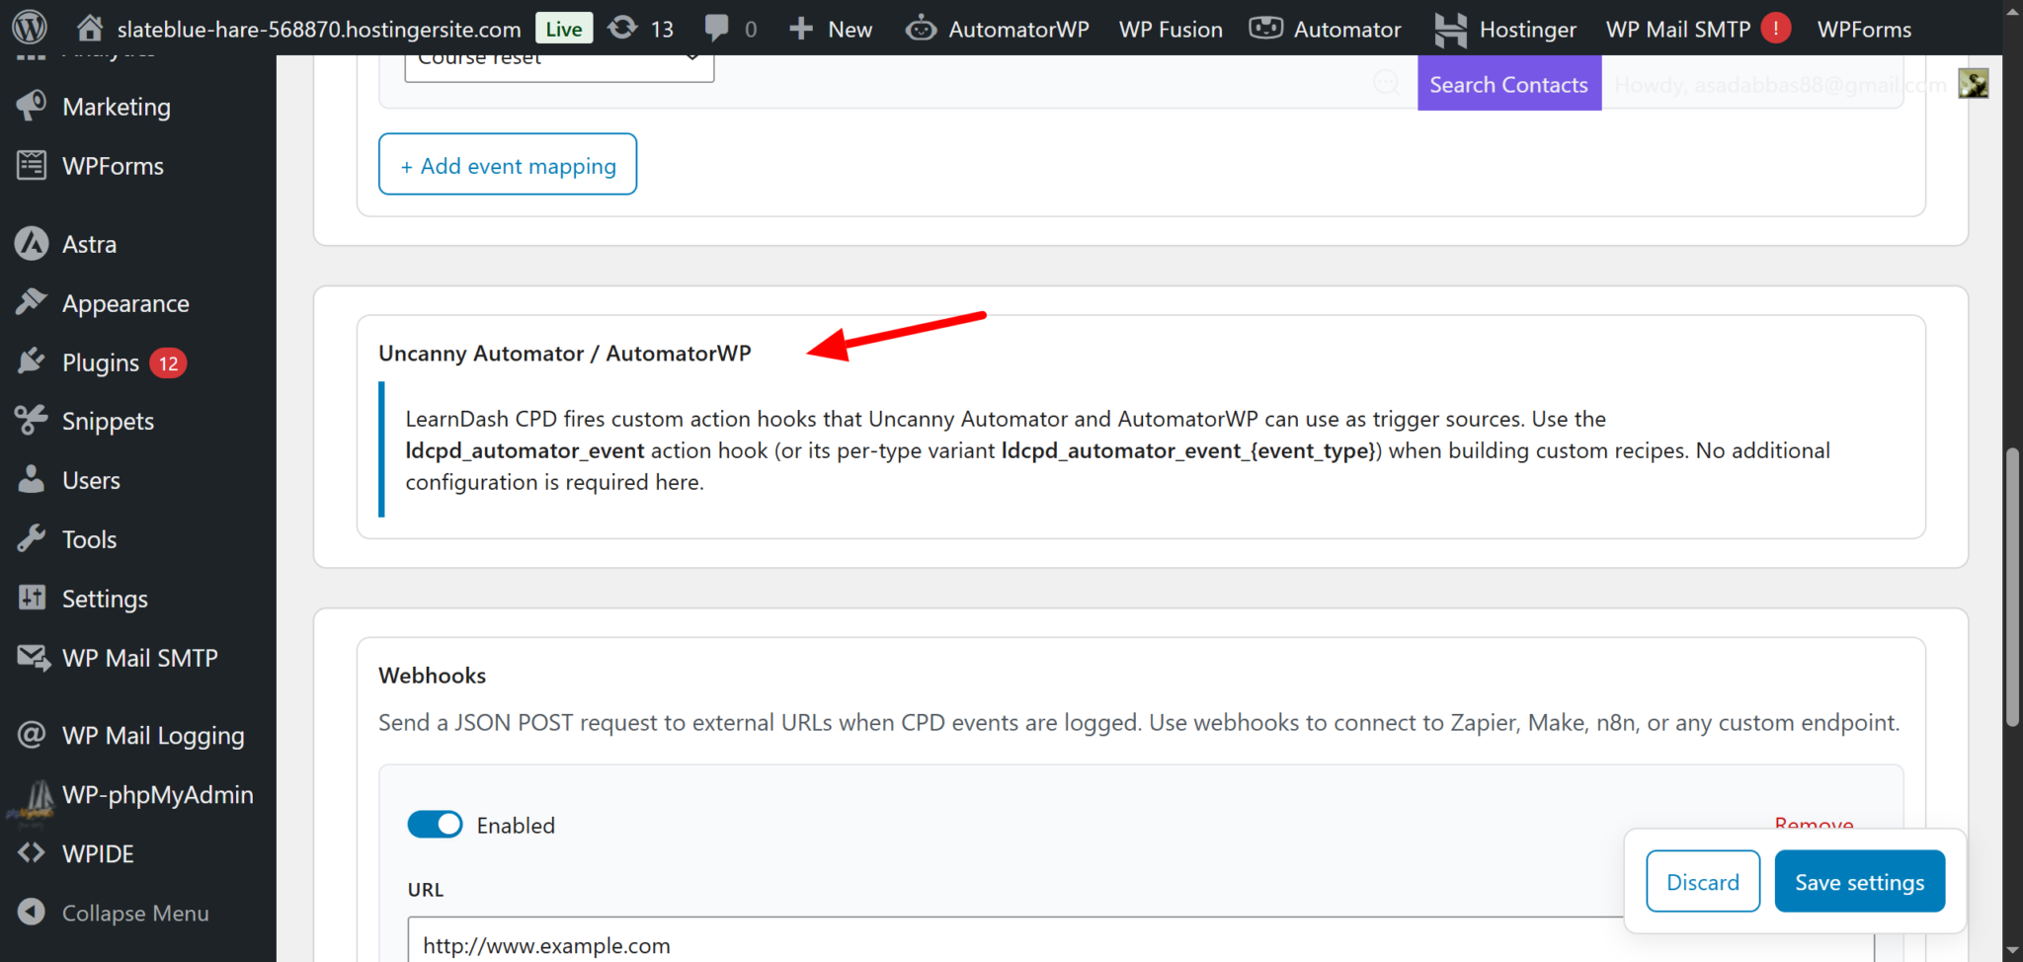Click the Appearance paintbrush icon
Image resolution: width=2023 pixels, height=962 pixels.
point(32,302)
